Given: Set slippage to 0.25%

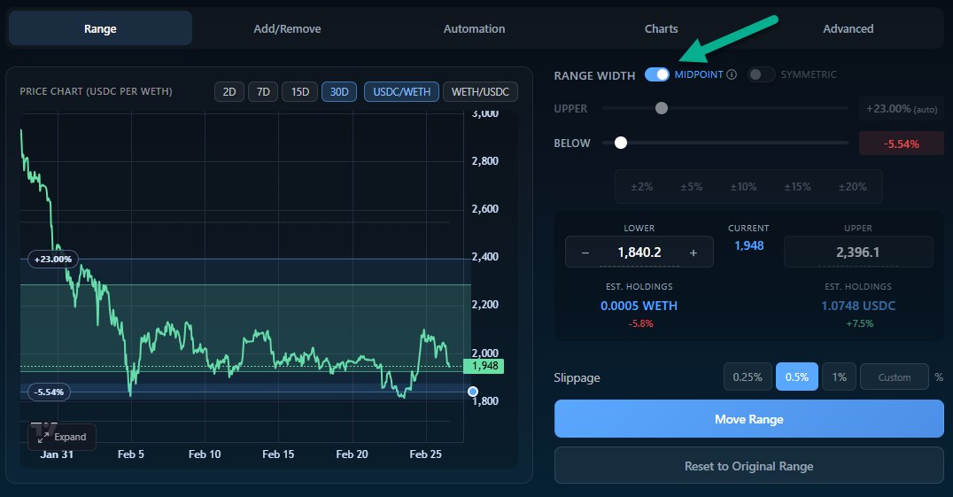Looking at the screenshot, I should click(748, 377).
